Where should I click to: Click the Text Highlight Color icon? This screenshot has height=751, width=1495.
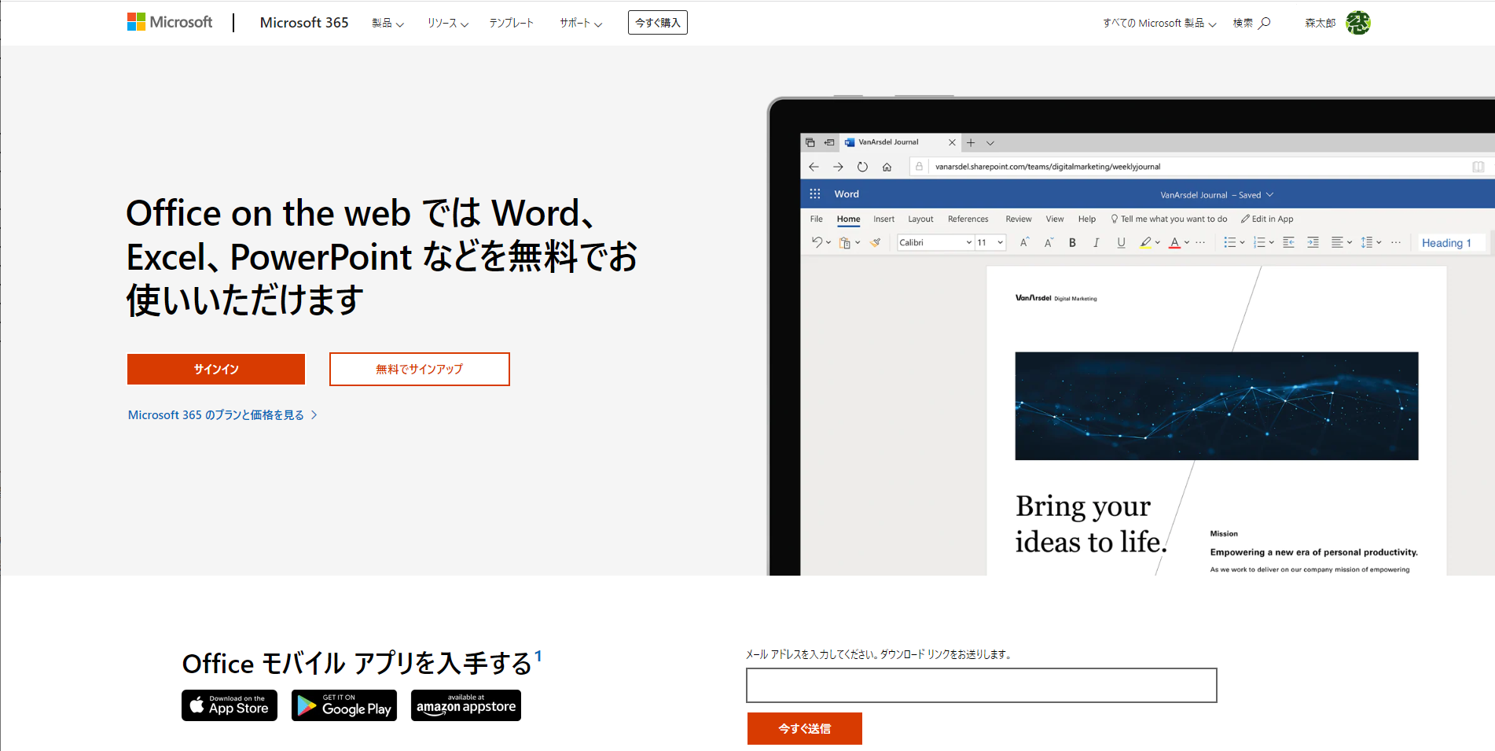(x=1145, y=243)
